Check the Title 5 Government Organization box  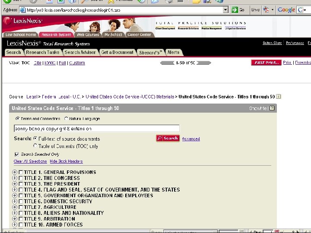[21, 195]
